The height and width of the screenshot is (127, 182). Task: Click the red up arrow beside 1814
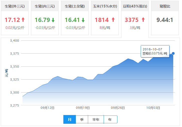pyautogui.click(x=113, y=19)
